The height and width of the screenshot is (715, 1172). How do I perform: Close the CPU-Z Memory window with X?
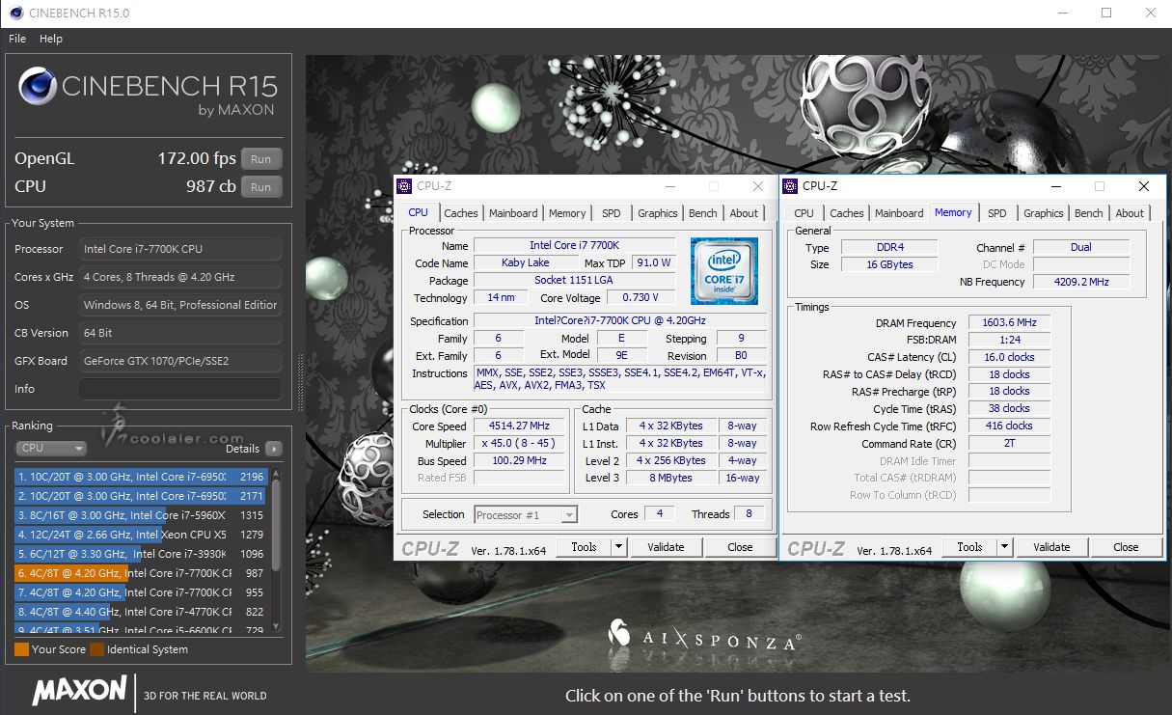[1144, 186]
